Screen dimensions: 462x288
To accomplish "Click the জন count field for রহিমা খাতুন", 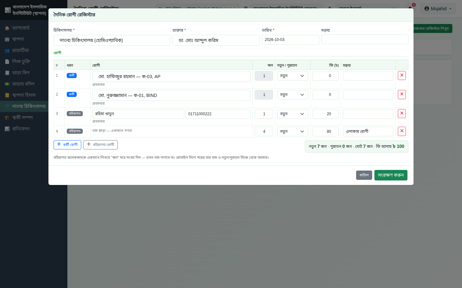I will [x=264, y=114].
